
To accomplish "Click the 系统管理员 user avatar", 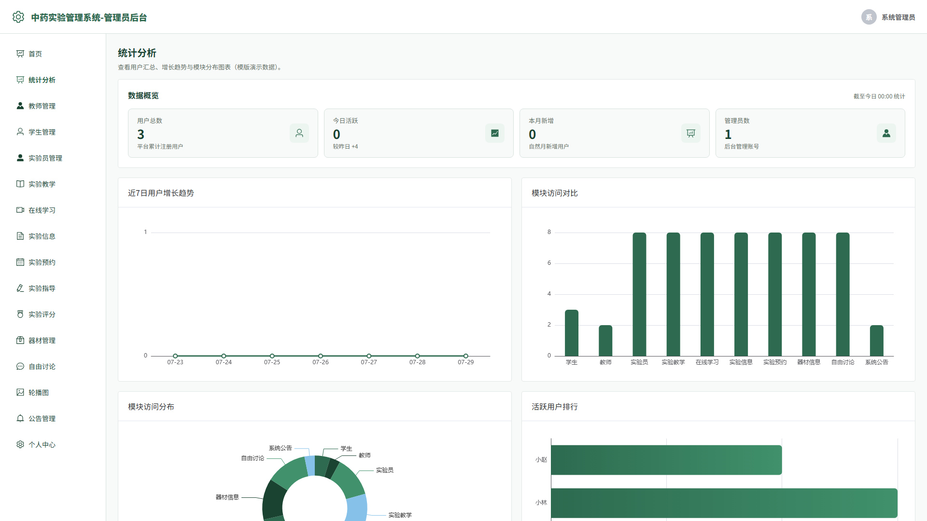I will pyautogui.click(x=869, y=17).
